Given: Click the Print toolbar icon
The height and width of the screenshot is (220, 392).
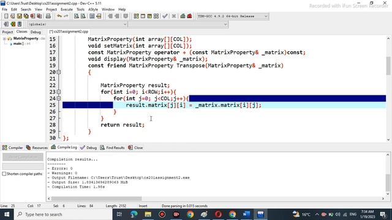Looking at the screenshot, I should pos(48,16).
